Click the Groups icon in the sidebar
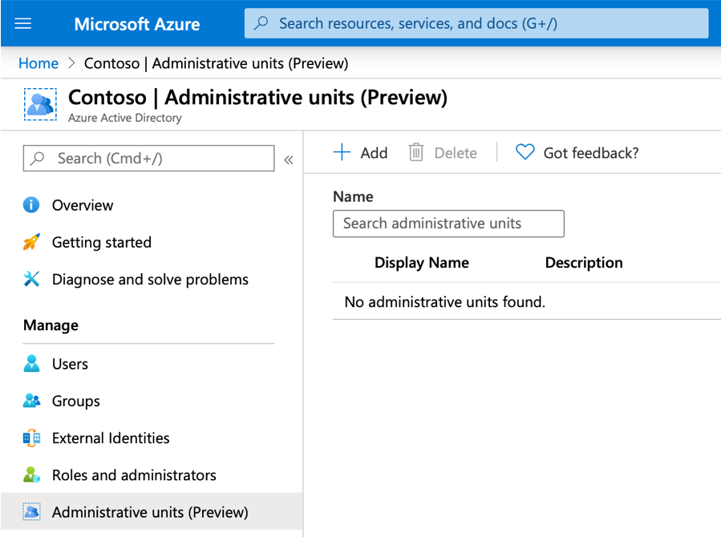 pyautogui.click(x=30, y=401)
